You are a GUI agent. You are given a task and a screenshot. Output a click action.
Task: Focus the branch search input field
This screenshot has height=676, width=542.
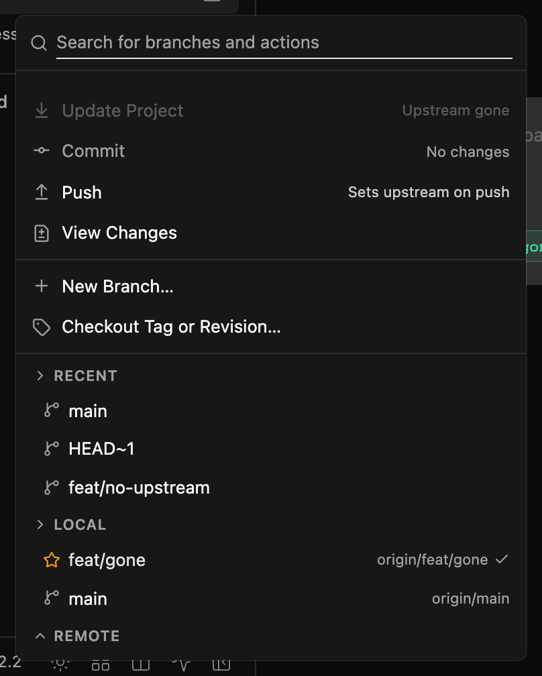click(284, 43)
